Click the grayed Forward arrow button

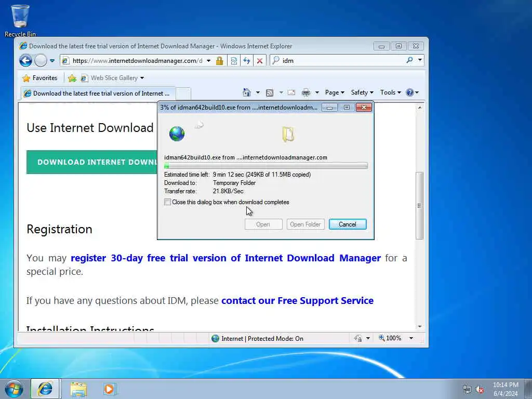(41, 61)
